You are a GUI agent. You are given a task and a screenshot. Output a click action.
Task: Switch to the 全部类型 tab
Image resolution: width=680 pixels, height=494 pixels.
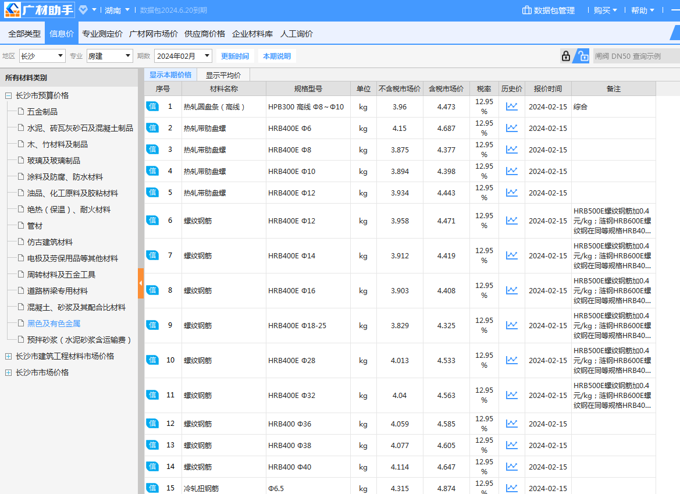(24, 34)
